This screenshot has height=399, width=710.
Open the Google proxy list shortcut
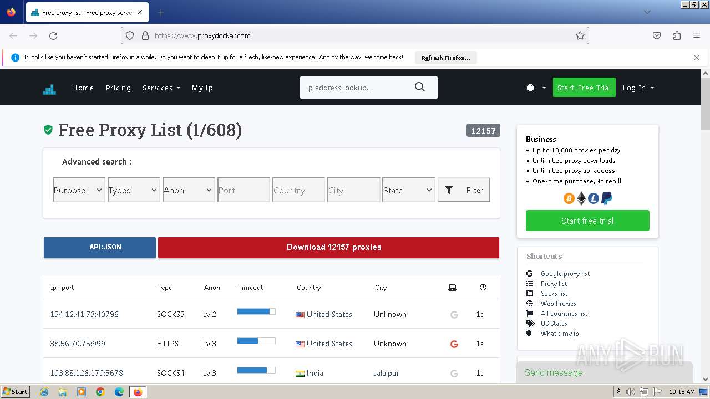tap(565, 274)
